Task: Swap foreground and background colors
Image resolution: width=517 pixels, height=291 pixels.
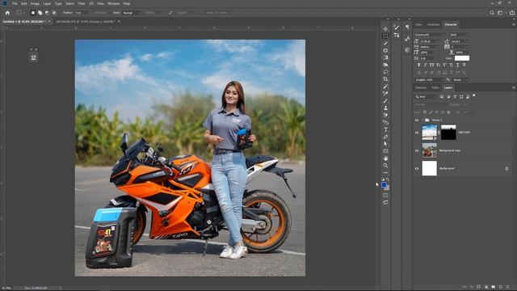Action: click(388, 179)
